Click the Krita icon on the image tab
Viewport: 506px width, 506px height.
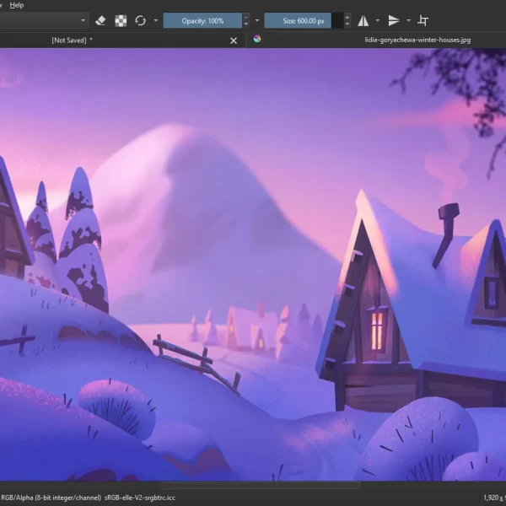pyautogui.click(x=257, y=39)
